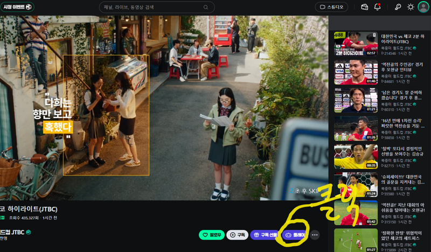The width and height of the screenshot is (431, 252).
Task: Open thumbnail for '남은 경기도 잘 준비하겠습니다' video
Action: pyautogui.click(x=356, y=100)
